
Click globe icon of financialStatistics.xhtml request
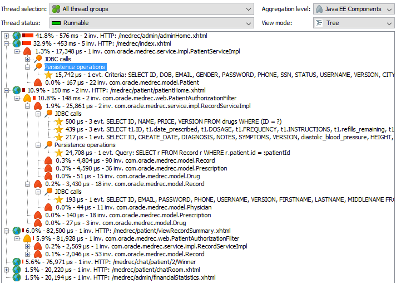(17, 277)
